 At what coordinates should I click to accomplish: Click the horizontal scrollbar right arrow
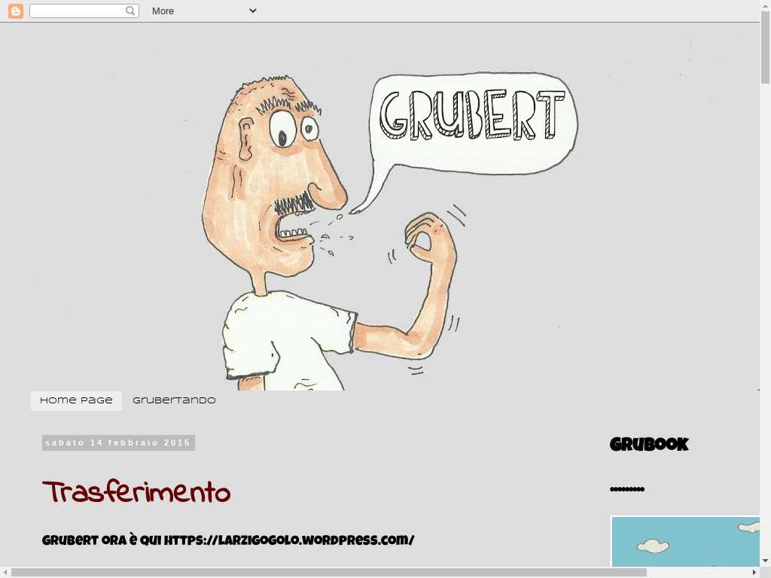coord(754,572)
